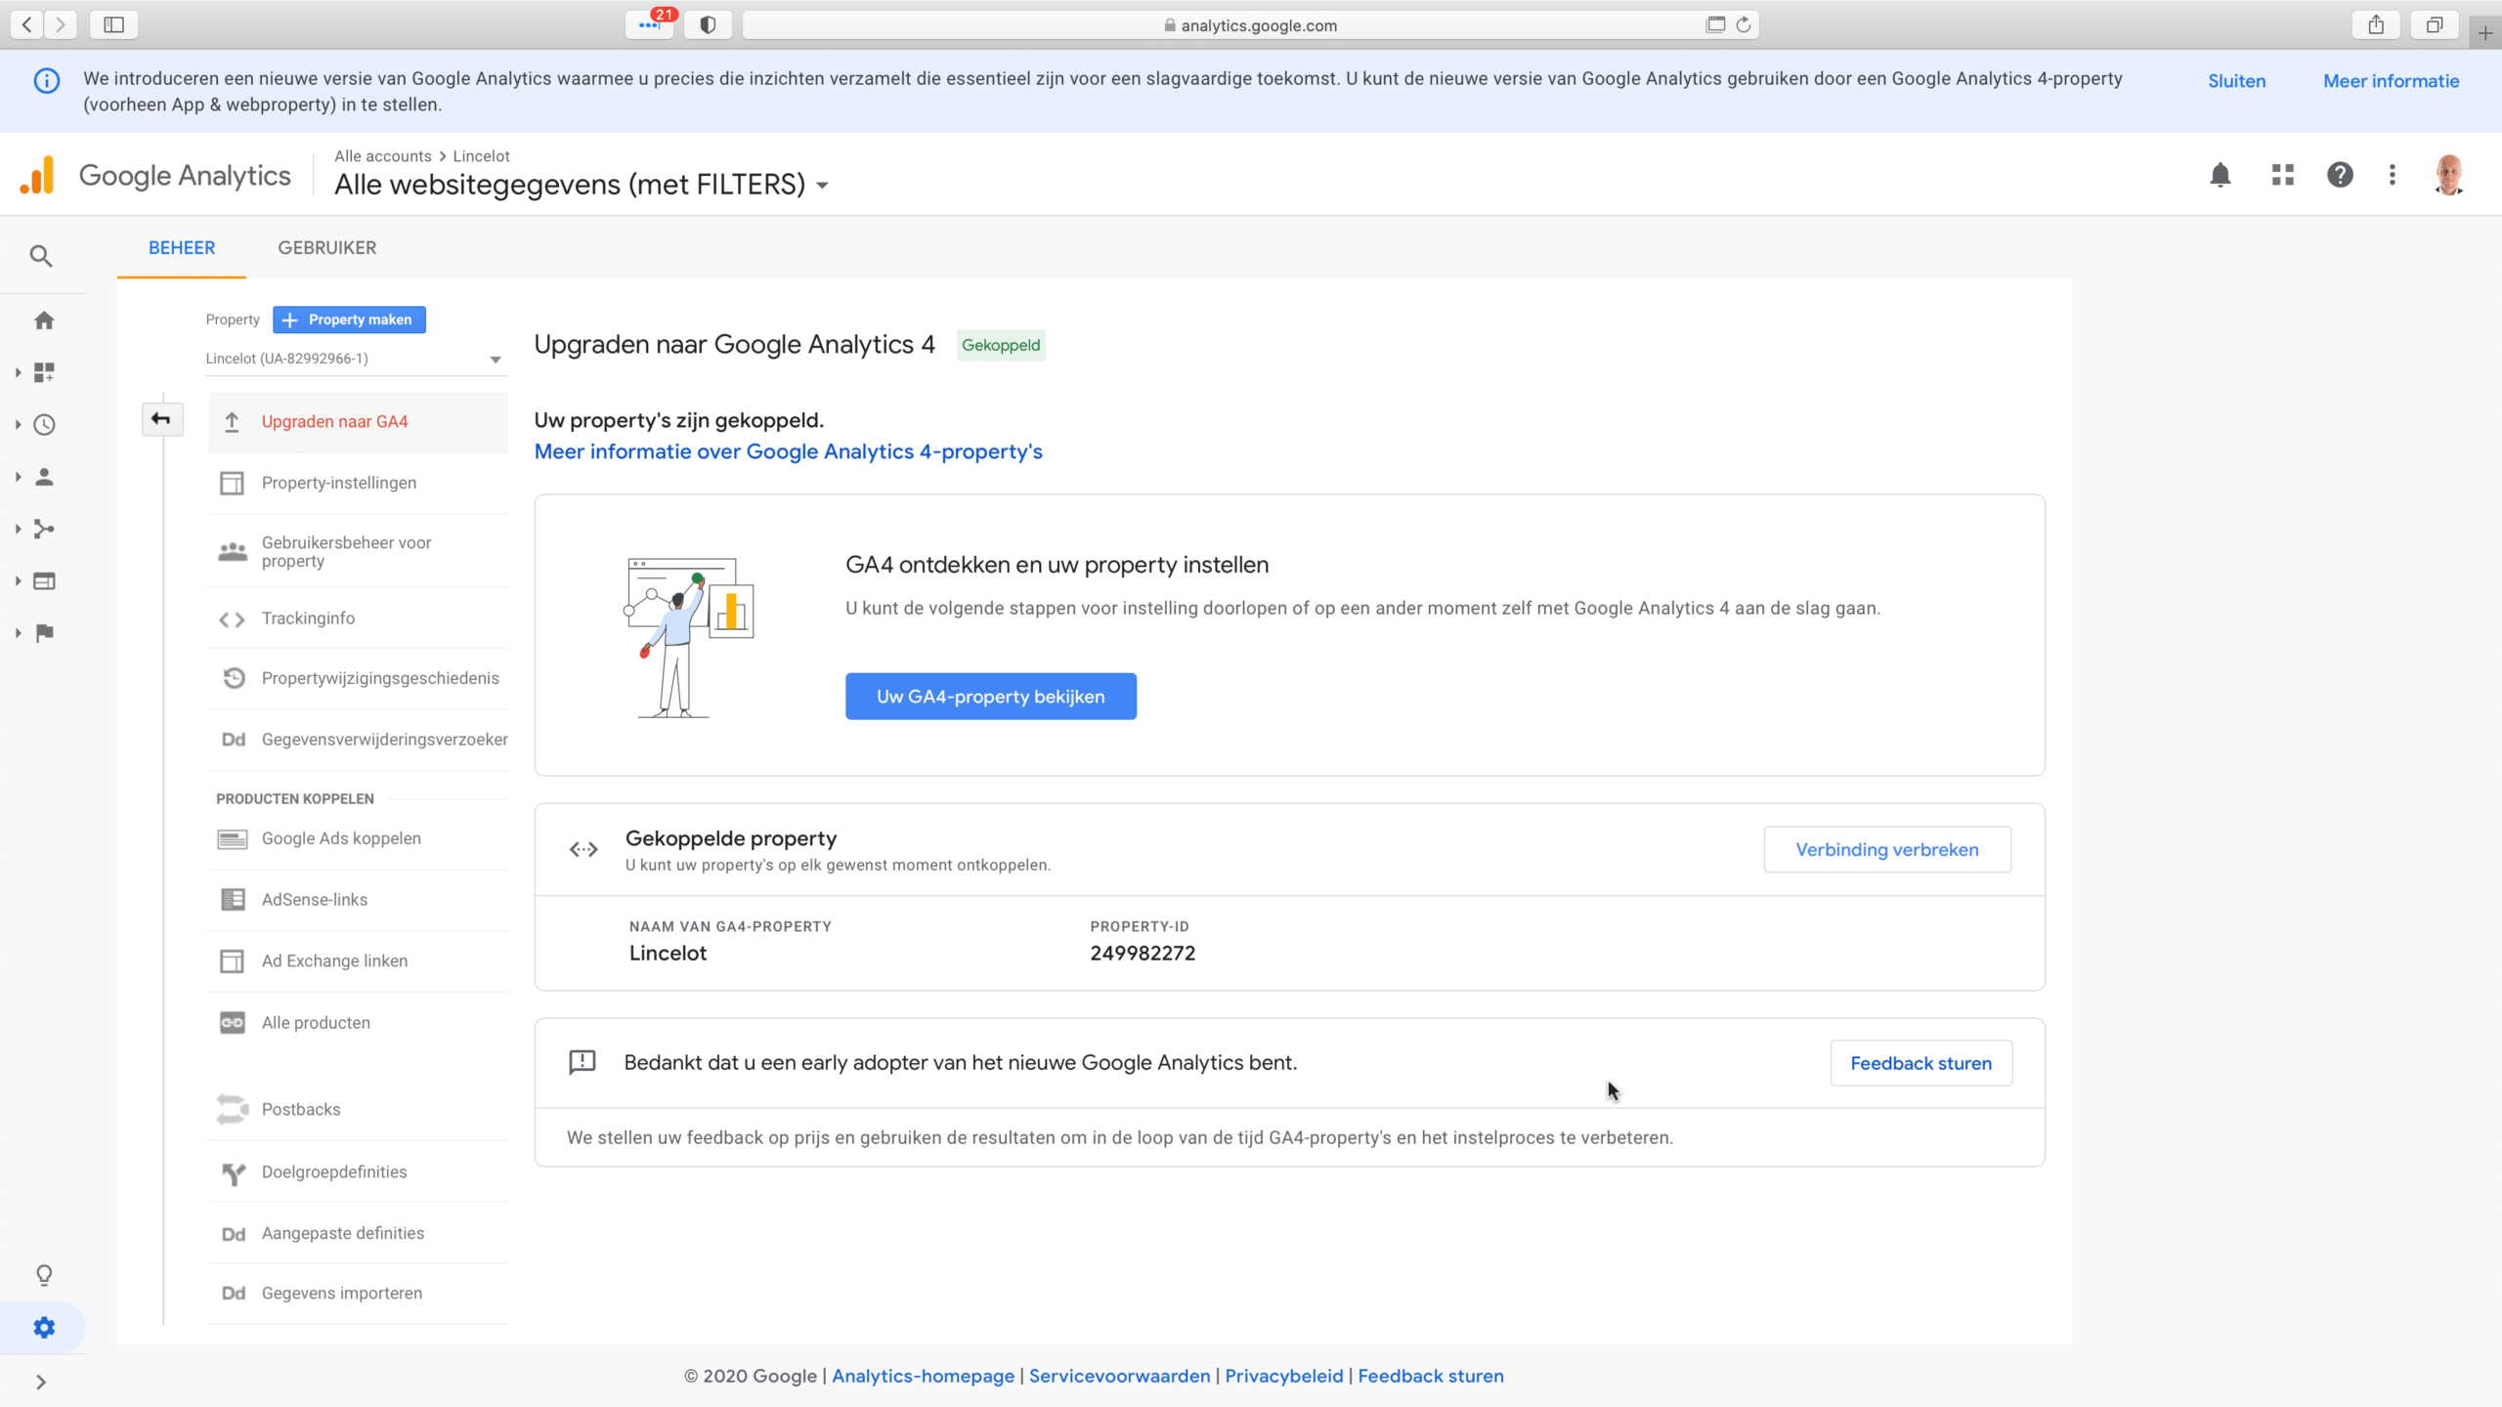Viewport: 2502px width, 1407px height.
Task: Open the Acquisition arrows icon
Action: [44, 529]
